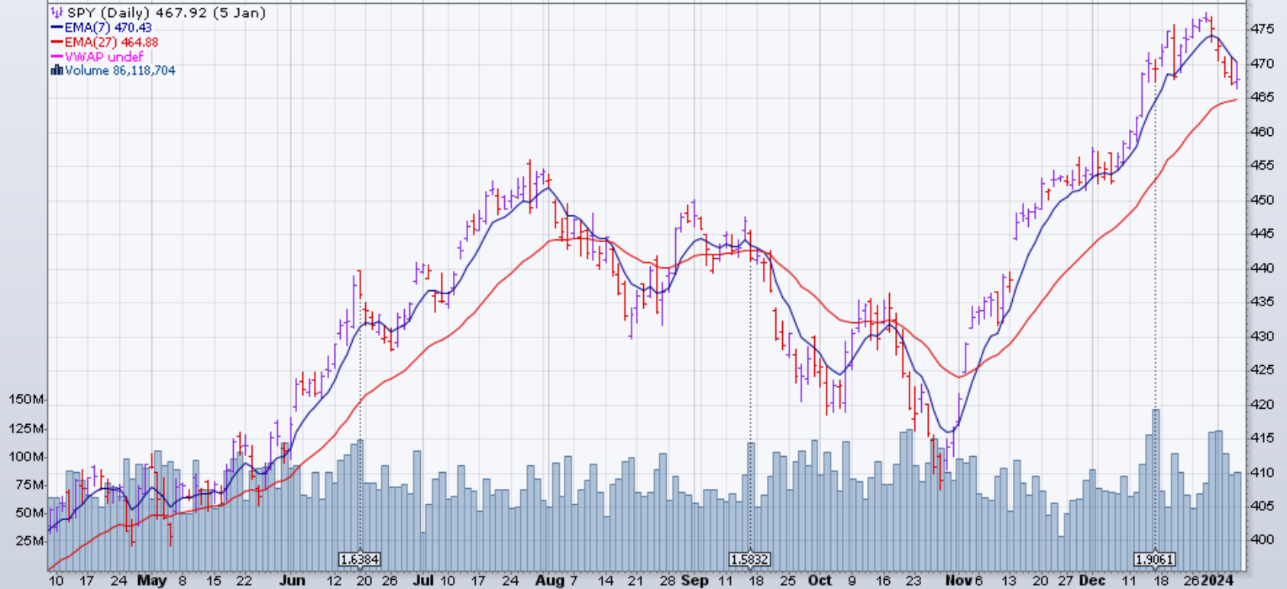Click the Volume bars icon in legend

(57, 70)
